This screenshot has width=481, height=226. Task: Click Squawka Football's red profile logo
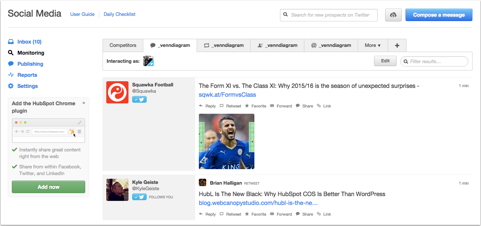[x=117, y=92]
